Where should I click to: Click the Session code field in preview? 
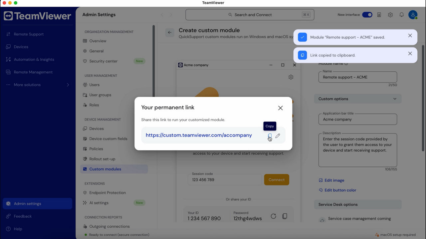tap(225, 180)
